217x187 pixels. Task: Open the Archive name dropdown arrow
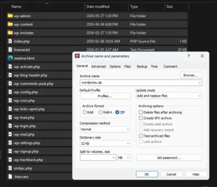199,83
